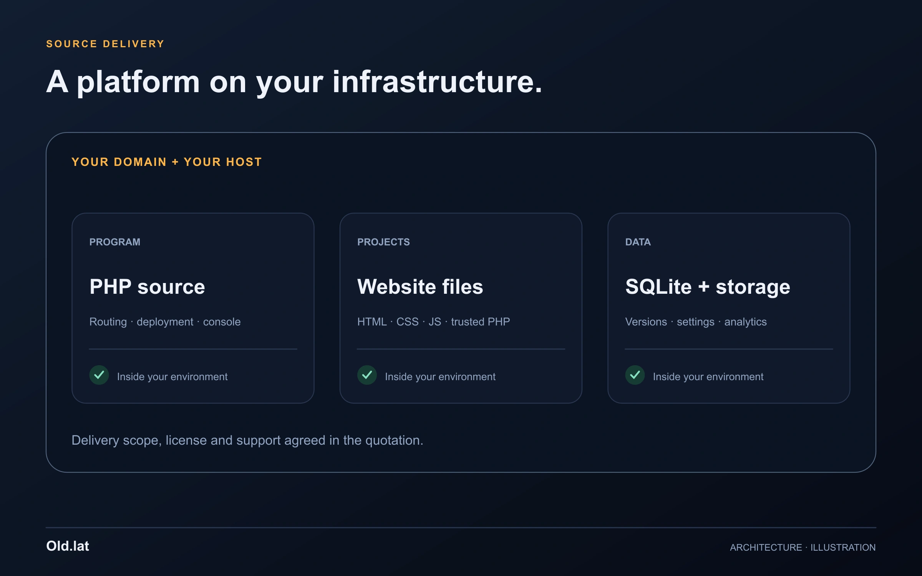Click the Delivery scope, license and support sentence
Image resolution: width=922 pixels, height=576 pixels.
coord(247,440)
